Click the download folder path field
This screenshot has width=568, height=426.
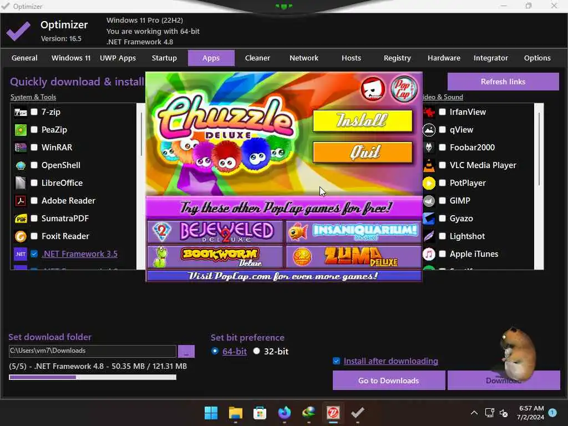93,351
